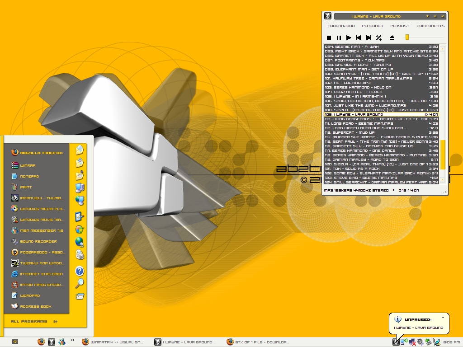The height and width of the screenshot is (347, 463).
Task: Open the Playback menu
Action: (x=373, y=26)
